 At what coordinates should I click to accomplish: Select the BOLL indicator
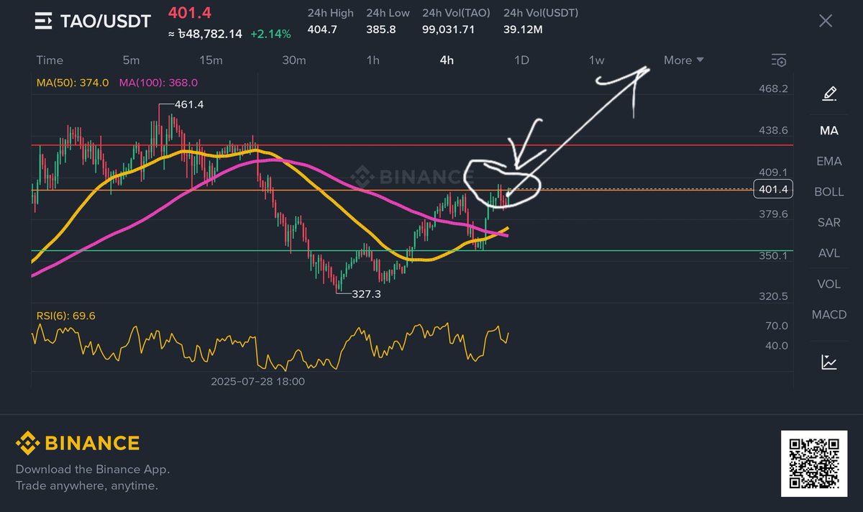coord(828,191)
